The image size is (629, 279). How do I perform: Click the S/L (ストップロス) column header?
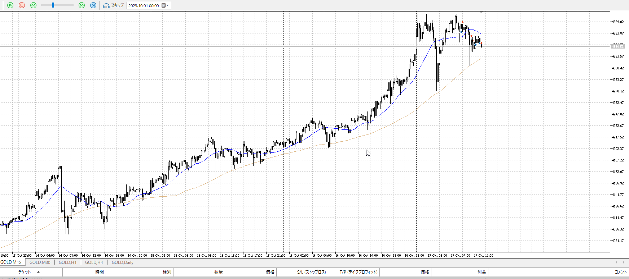(311, 272)
